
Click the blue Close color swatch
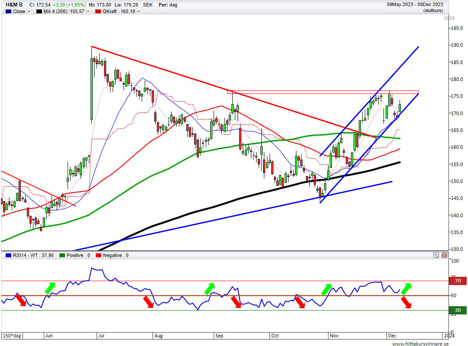(x=8, y=11)
